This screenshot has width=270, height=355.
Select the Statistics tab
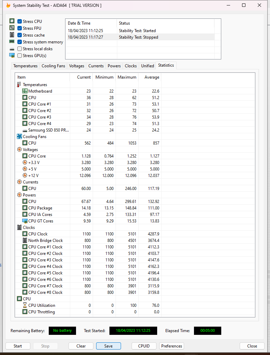[166, 65]
